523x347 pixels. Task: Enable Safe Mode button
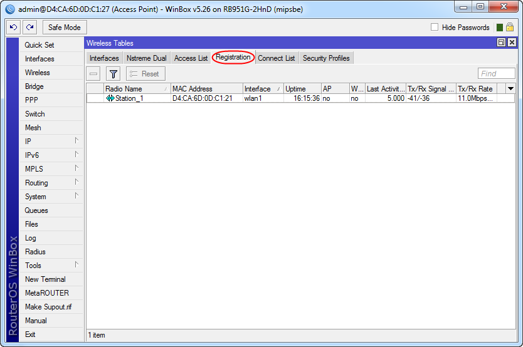pos(65,28)
